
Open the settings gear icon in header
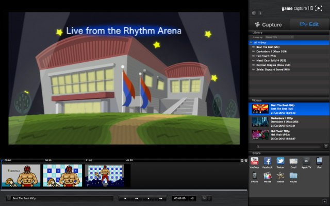click(x=254, y=13)
